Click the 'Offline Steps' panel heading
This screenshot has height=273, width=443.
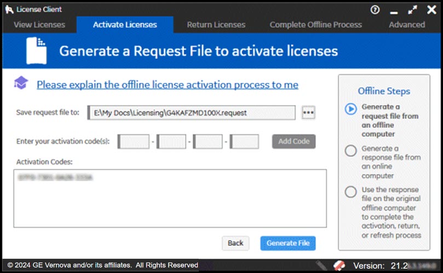pos(384,91)
